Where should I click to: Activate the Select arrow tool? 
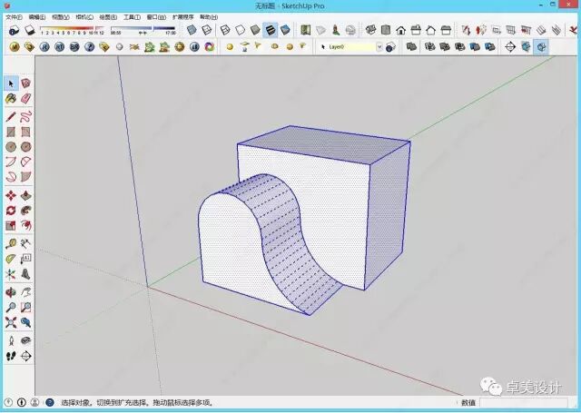[x=11, y=84]
